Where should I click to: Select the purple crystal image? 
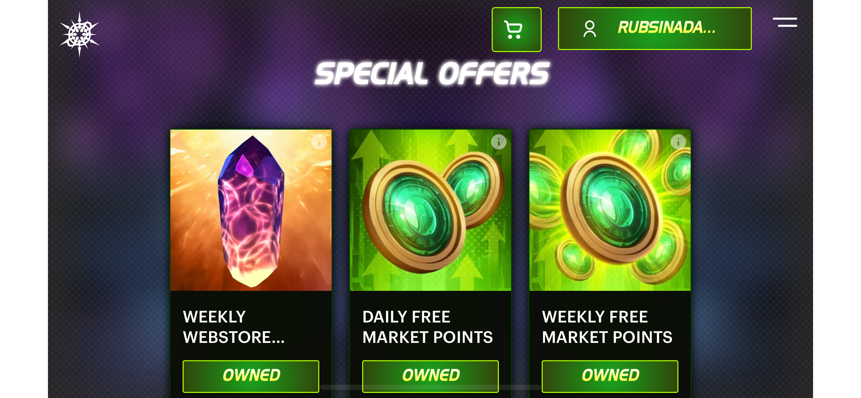tap(251, 210)
